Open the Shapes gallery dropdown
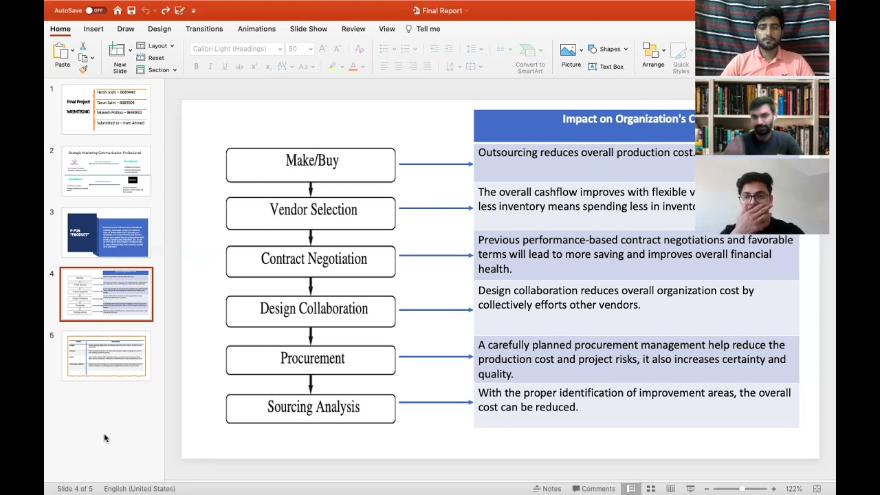The image size is (880, 495). click(607, 49)
